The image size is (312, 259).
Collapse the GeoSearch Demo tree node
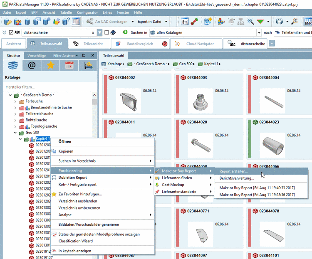coord(10,95)
